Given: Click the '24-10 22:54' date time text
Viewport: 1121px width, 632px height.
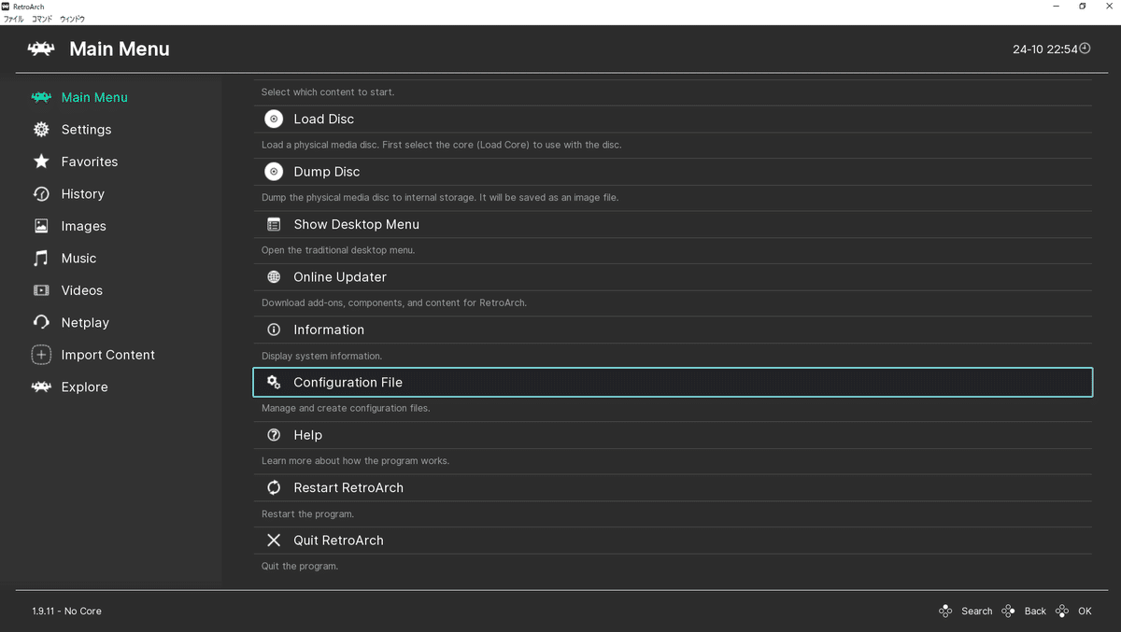Looking at the screenshot, I should [x=1045, y=49].
